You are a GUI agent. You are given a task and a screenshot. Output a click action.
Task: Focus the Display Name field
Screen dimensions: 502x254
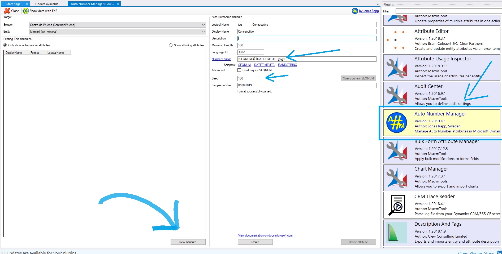click(307, 32)
